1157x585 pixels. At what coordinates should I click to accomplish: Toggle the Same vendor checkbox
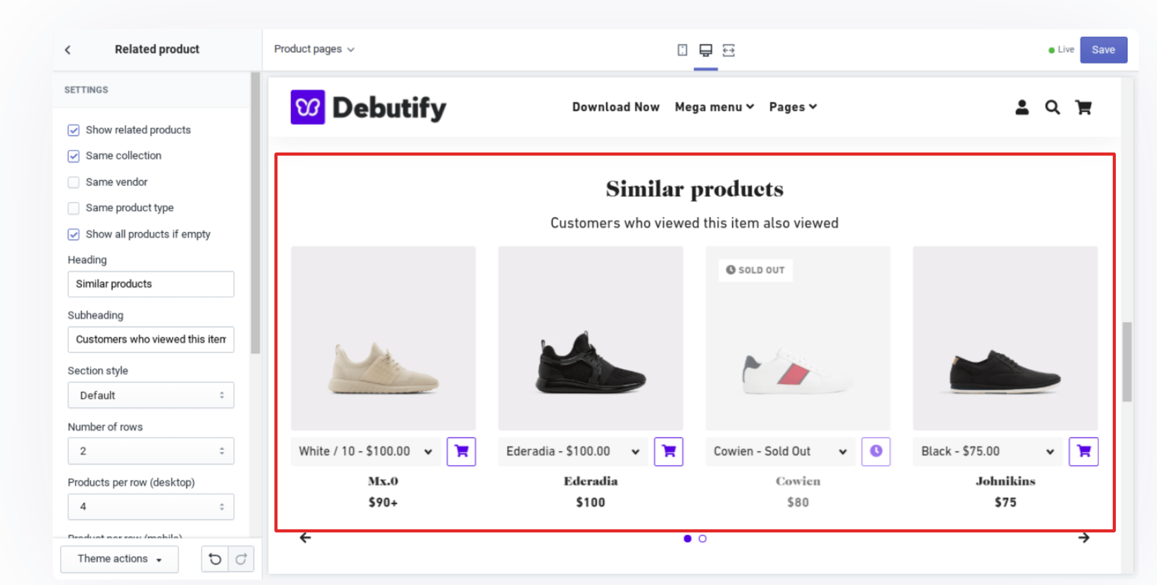click(73, 181)
